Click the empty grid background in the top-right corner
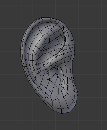The image size is (107, 130). point(95,9)
